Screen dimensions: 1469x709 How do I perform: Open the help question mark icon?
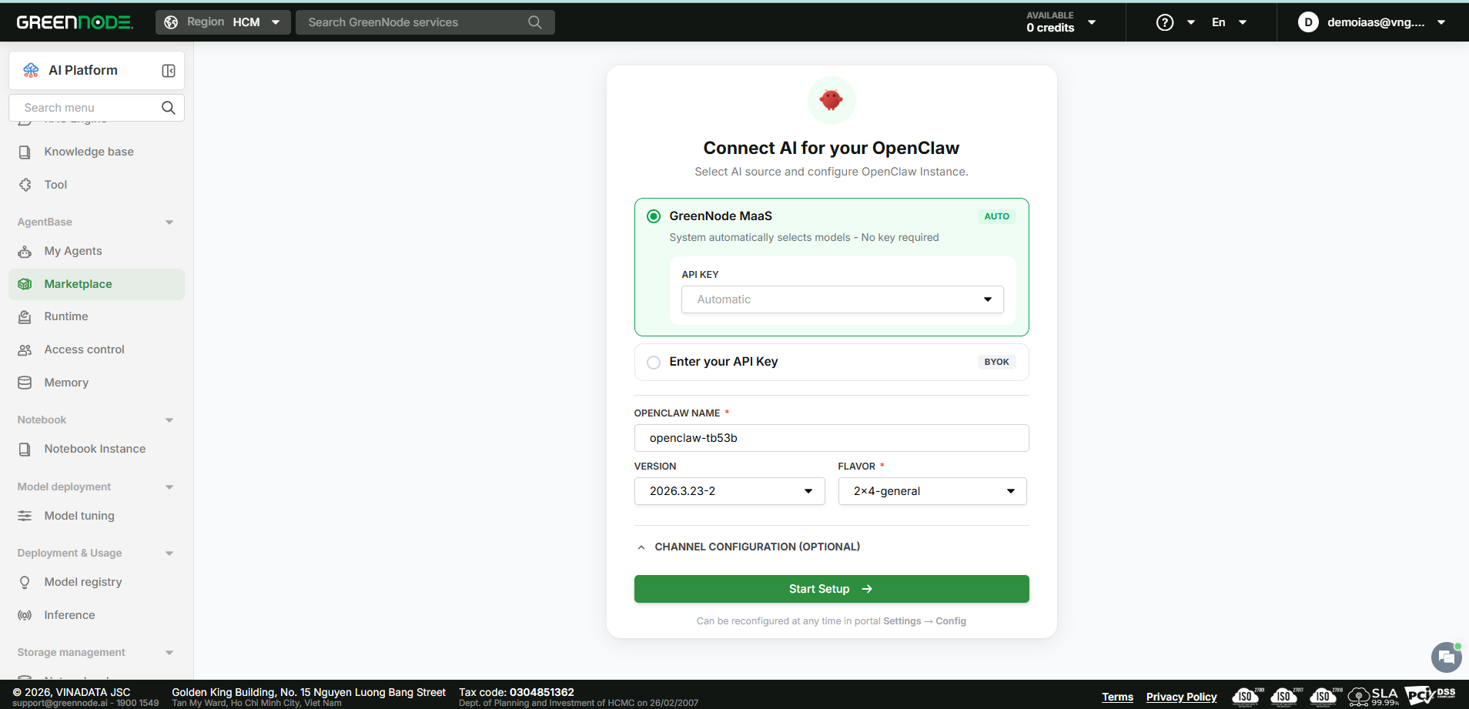click(x=1165, y=22)
